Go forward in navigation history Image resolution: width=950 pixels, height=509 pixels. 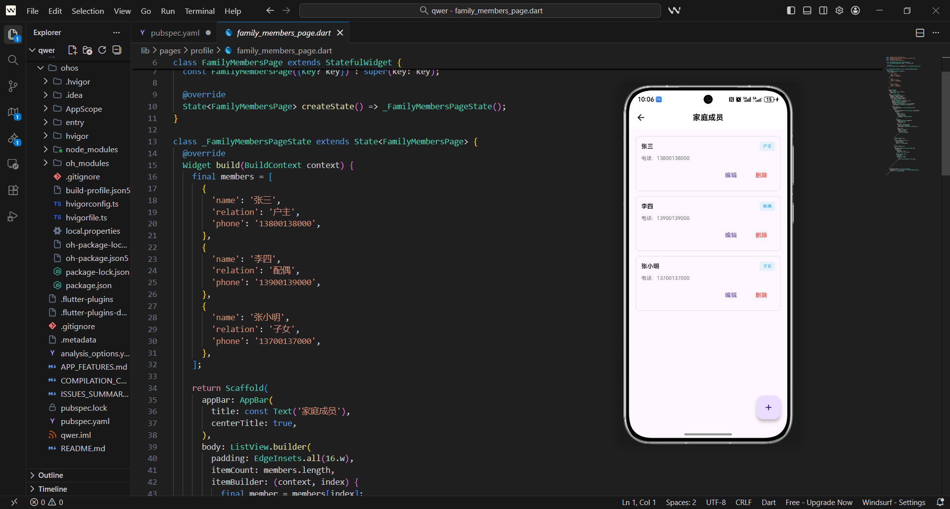286,10
